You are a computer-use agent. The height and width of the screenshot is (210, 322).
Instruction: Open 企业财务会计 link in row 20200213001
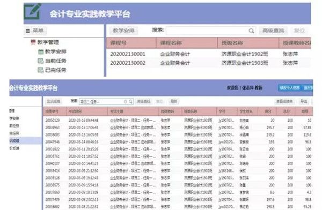pyautogui.click(x=175, y=54)
